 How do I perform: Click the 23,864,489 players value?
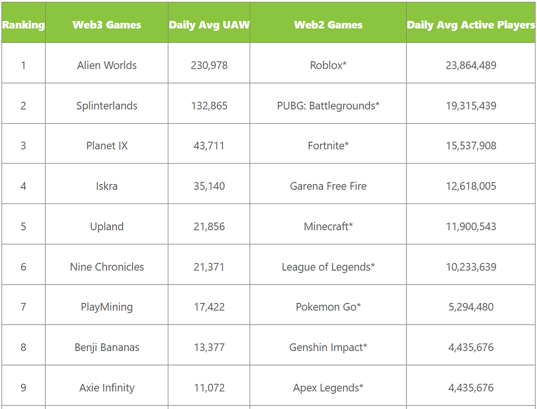(471, 65)
